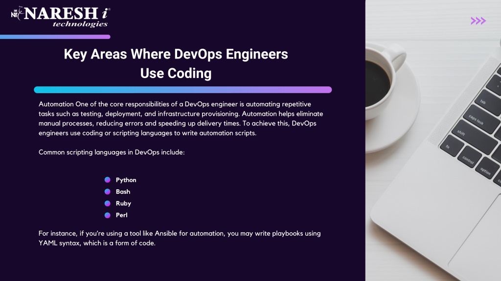Click the line starting 'Automation One of the core'

click(x=175, y=104)
